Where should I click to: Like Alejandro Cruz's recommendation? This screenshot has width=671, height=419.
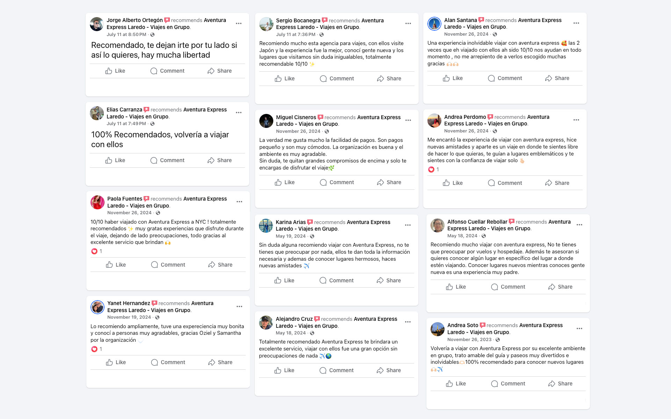pos(284,370)
